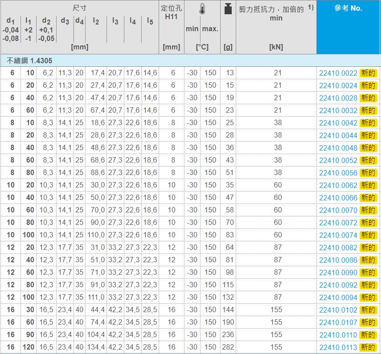Click reference 22410.0102

(338, 310)
